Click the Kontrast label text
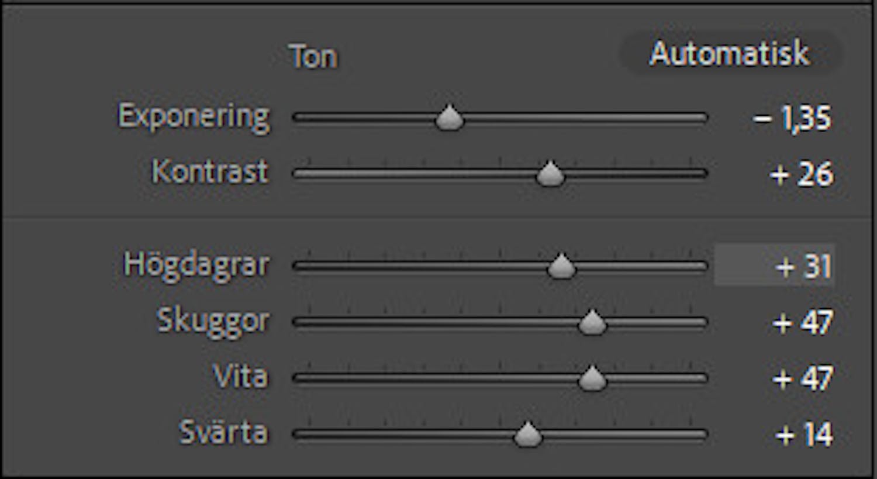Screen dimensions: 877x479 210,172
